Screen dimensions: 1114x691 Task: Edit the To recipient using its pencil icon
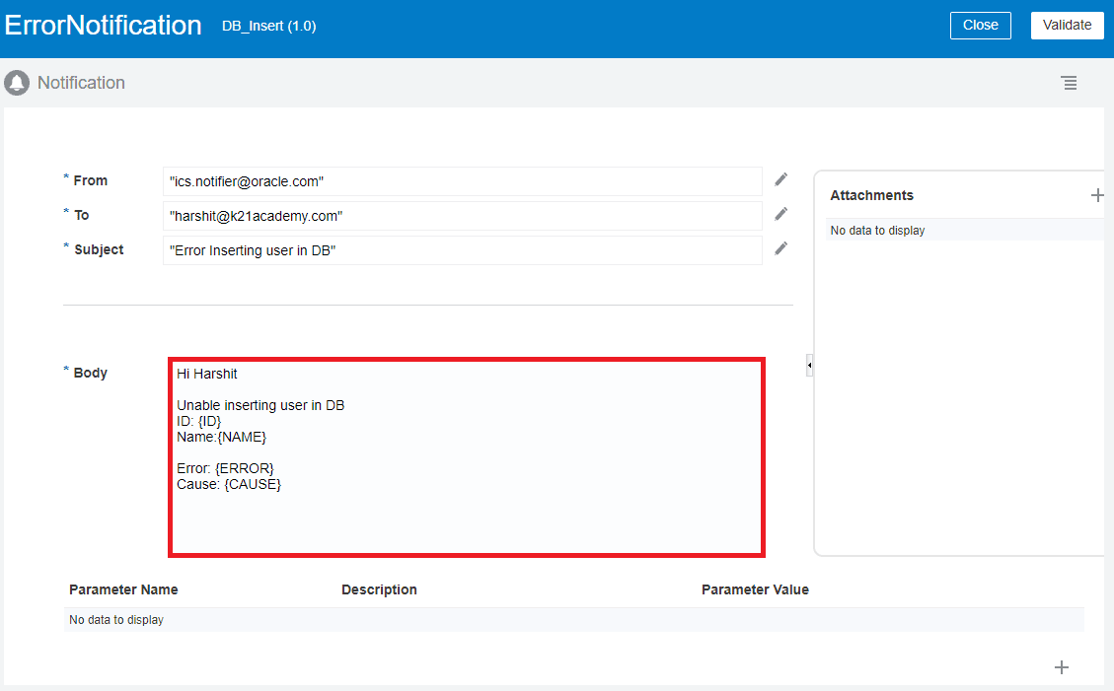[x=780, y=214]
